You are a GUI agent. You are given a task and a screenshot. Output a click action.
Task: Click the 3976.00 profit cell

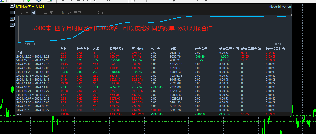115,99
